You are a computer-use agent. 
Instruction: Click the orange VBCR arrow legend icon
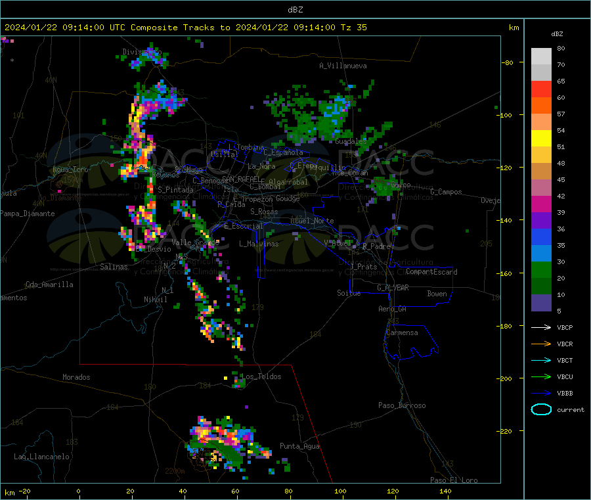(x=541, y=344)
